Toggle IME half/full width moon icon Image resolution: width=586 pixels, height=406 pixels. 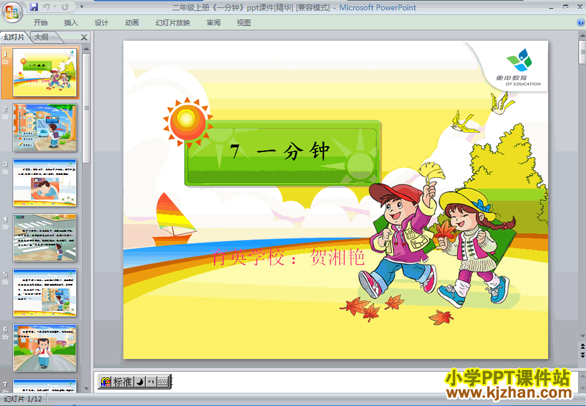[x=140, y=382]
